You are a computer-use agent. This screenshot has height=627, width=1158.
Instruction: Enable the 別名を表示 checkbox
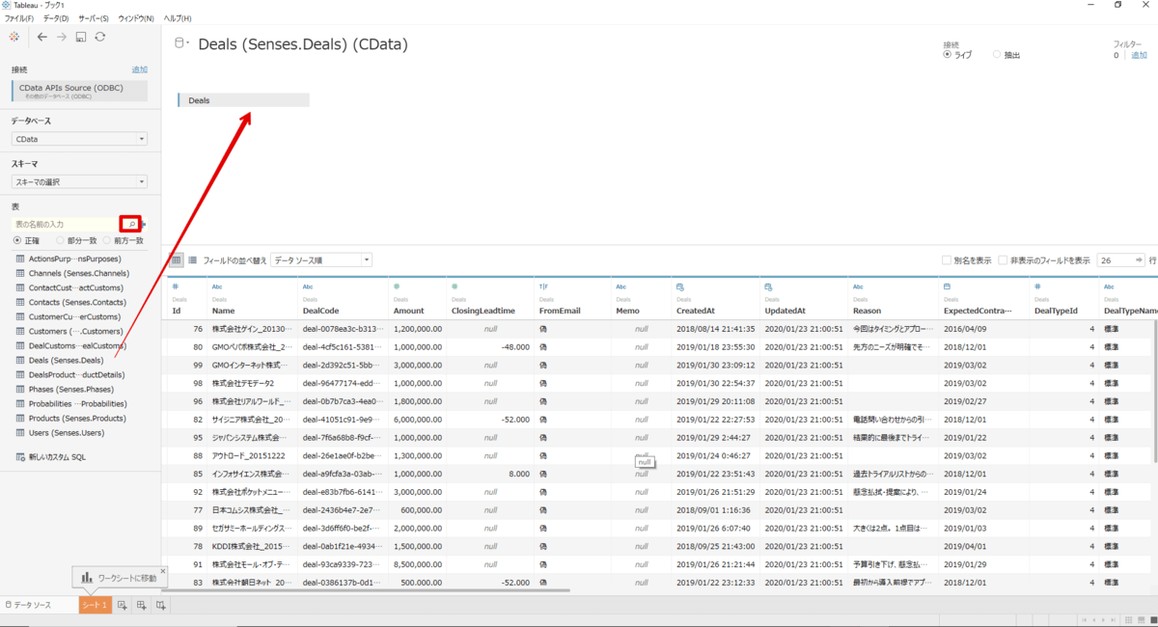947,260
